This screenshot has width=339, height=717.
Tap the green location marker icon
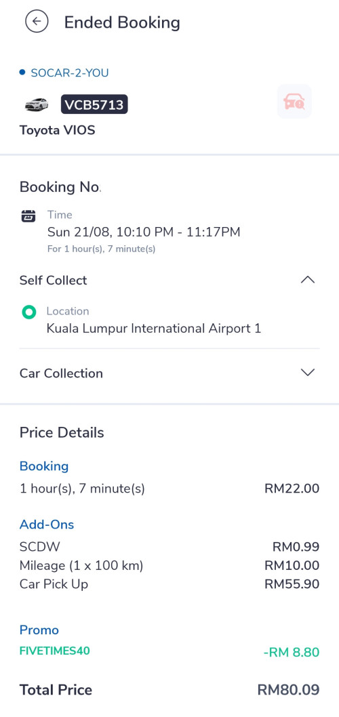29,313
